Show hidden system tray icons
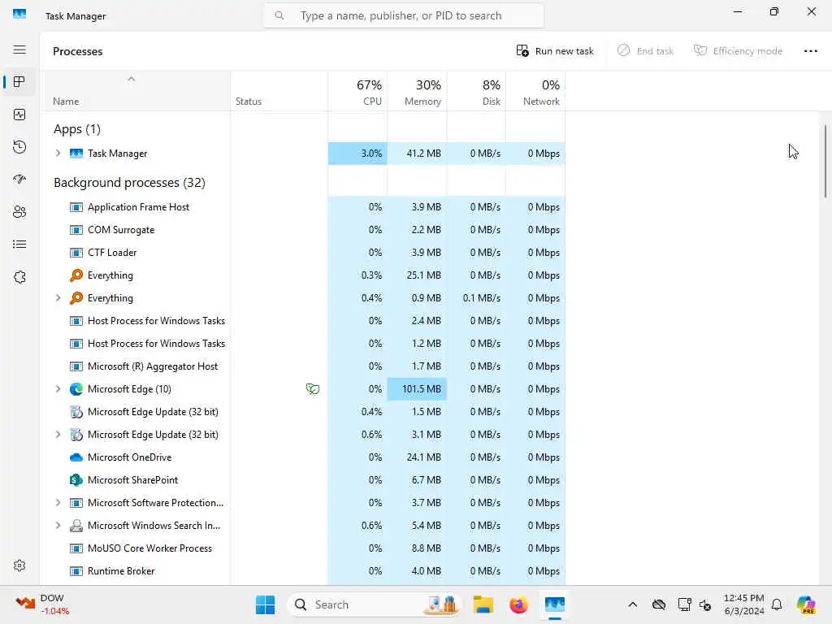832x624 pixels. tap(632, 604)
